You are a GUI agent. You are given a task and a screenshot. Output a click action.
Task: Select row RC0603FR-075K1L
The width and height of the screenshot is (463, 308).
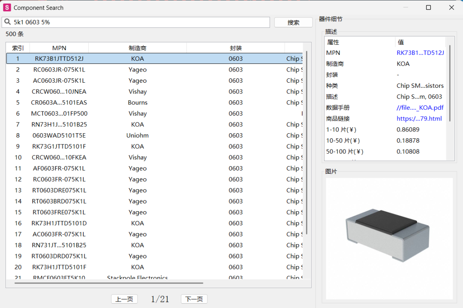point(154,179)
